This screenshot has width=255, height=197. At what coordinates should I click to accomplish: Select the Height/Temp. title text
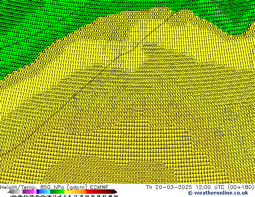click(19, 187)
